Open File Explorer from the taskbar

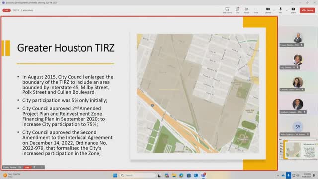(x=174, y=175)
